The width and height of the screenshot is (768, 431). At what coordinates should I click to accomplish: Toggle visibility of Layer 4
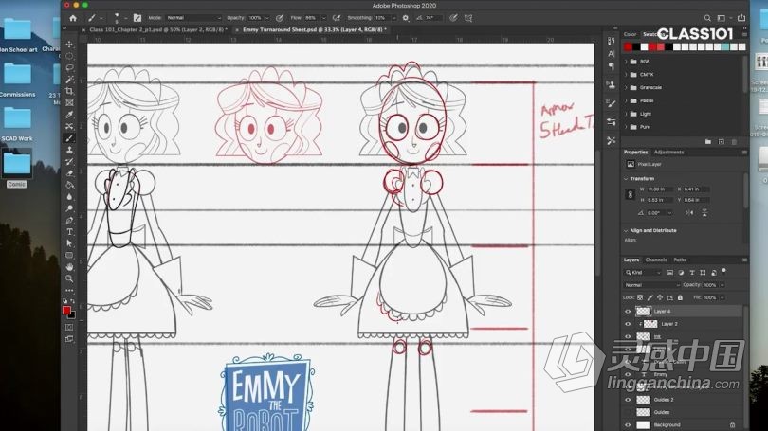pyautogui.click(x=628, y=311)
